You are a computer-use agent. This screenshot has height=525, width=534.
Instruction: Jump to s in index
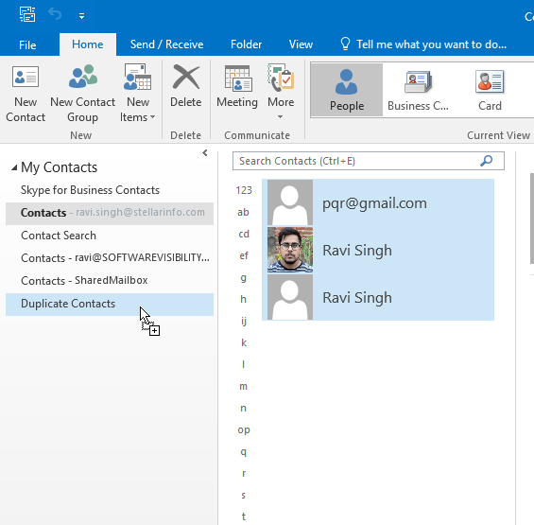pyautogui.click(x=243, y=495)
